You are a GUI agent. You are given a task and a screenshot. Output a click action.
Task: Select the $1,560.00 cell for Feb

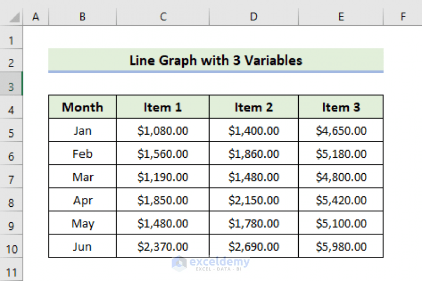click(x=163, y=153)
